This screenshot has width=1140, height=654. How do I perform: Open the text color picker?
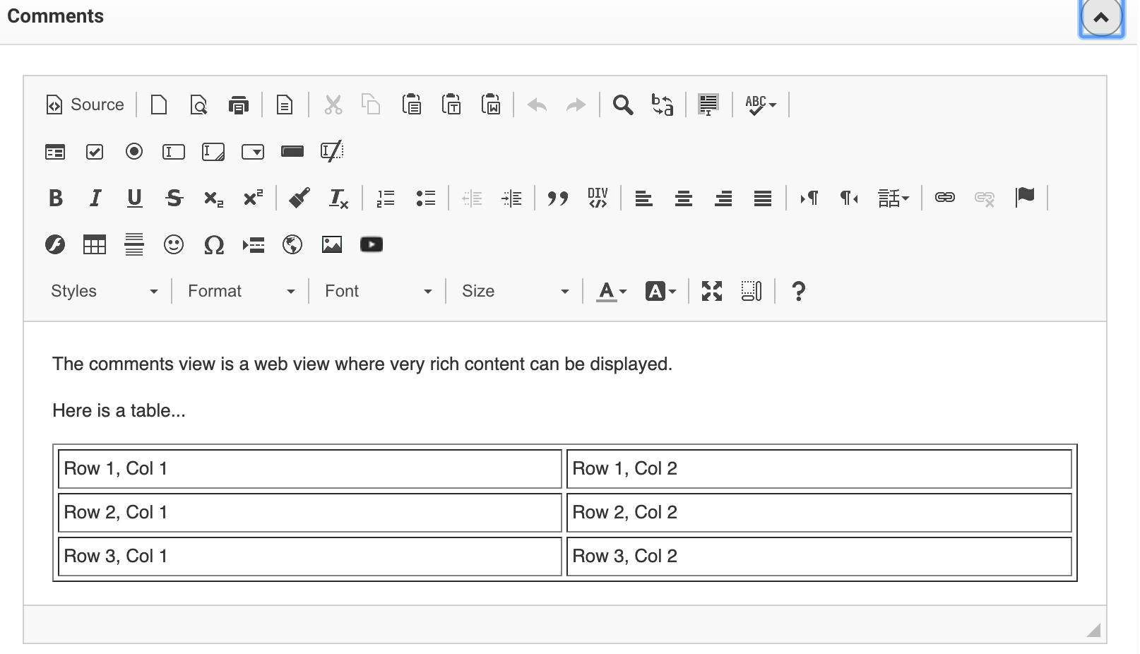(612, 291)
